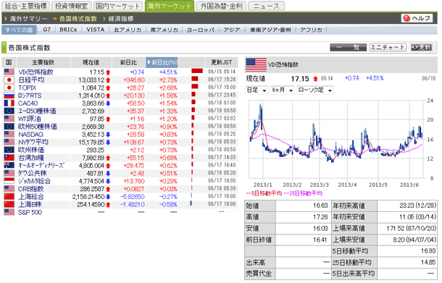Viewport: 442px width, 283px height.
Task: Switch to 一覧 list view
Action: pyautogui.click(x=348, y=47)
